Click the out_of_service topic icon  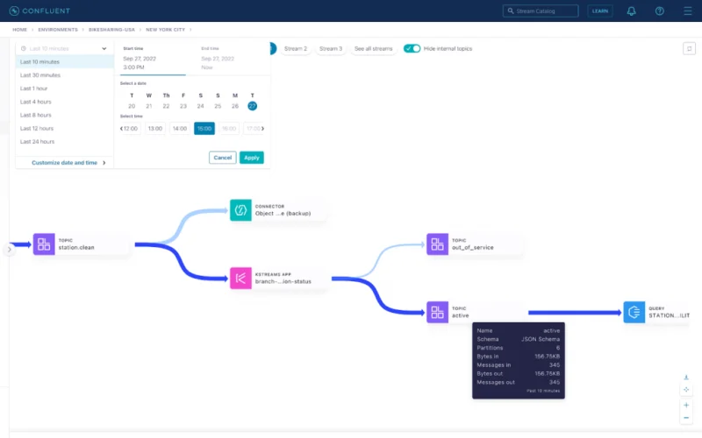point(437,244)
